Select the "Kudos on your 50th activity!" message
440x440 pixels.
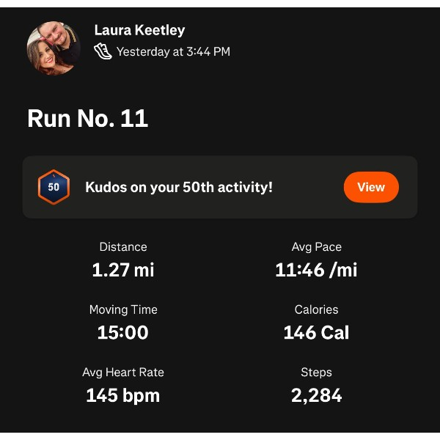[179, 187]
